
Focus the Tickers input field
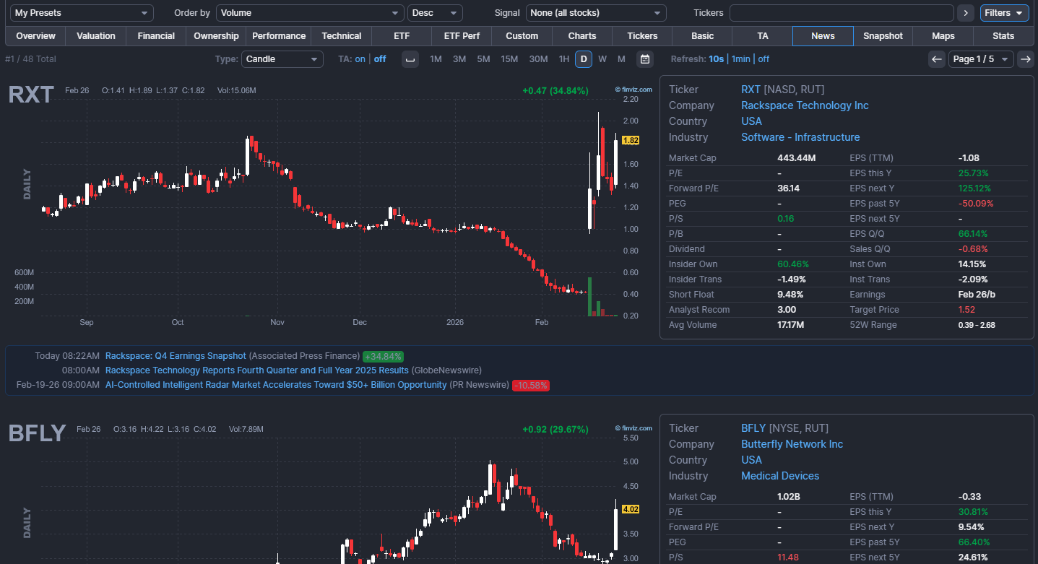point(842,13)
